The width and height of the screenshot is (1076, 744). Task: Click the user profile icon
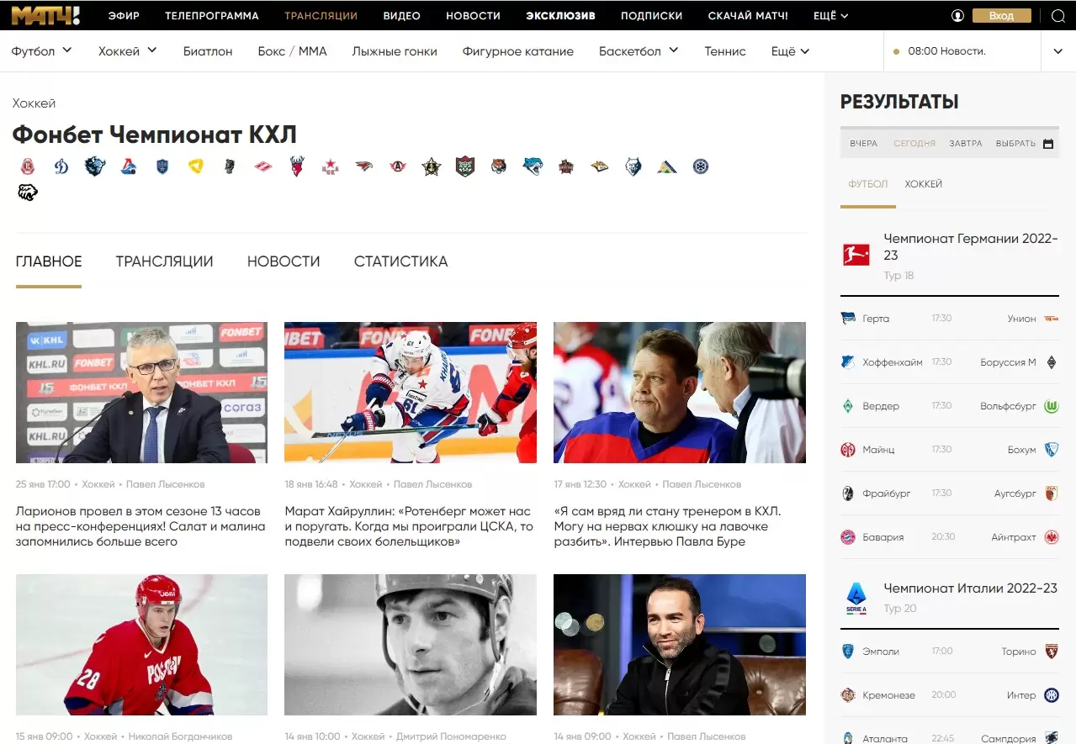click(x=957, y=16)
